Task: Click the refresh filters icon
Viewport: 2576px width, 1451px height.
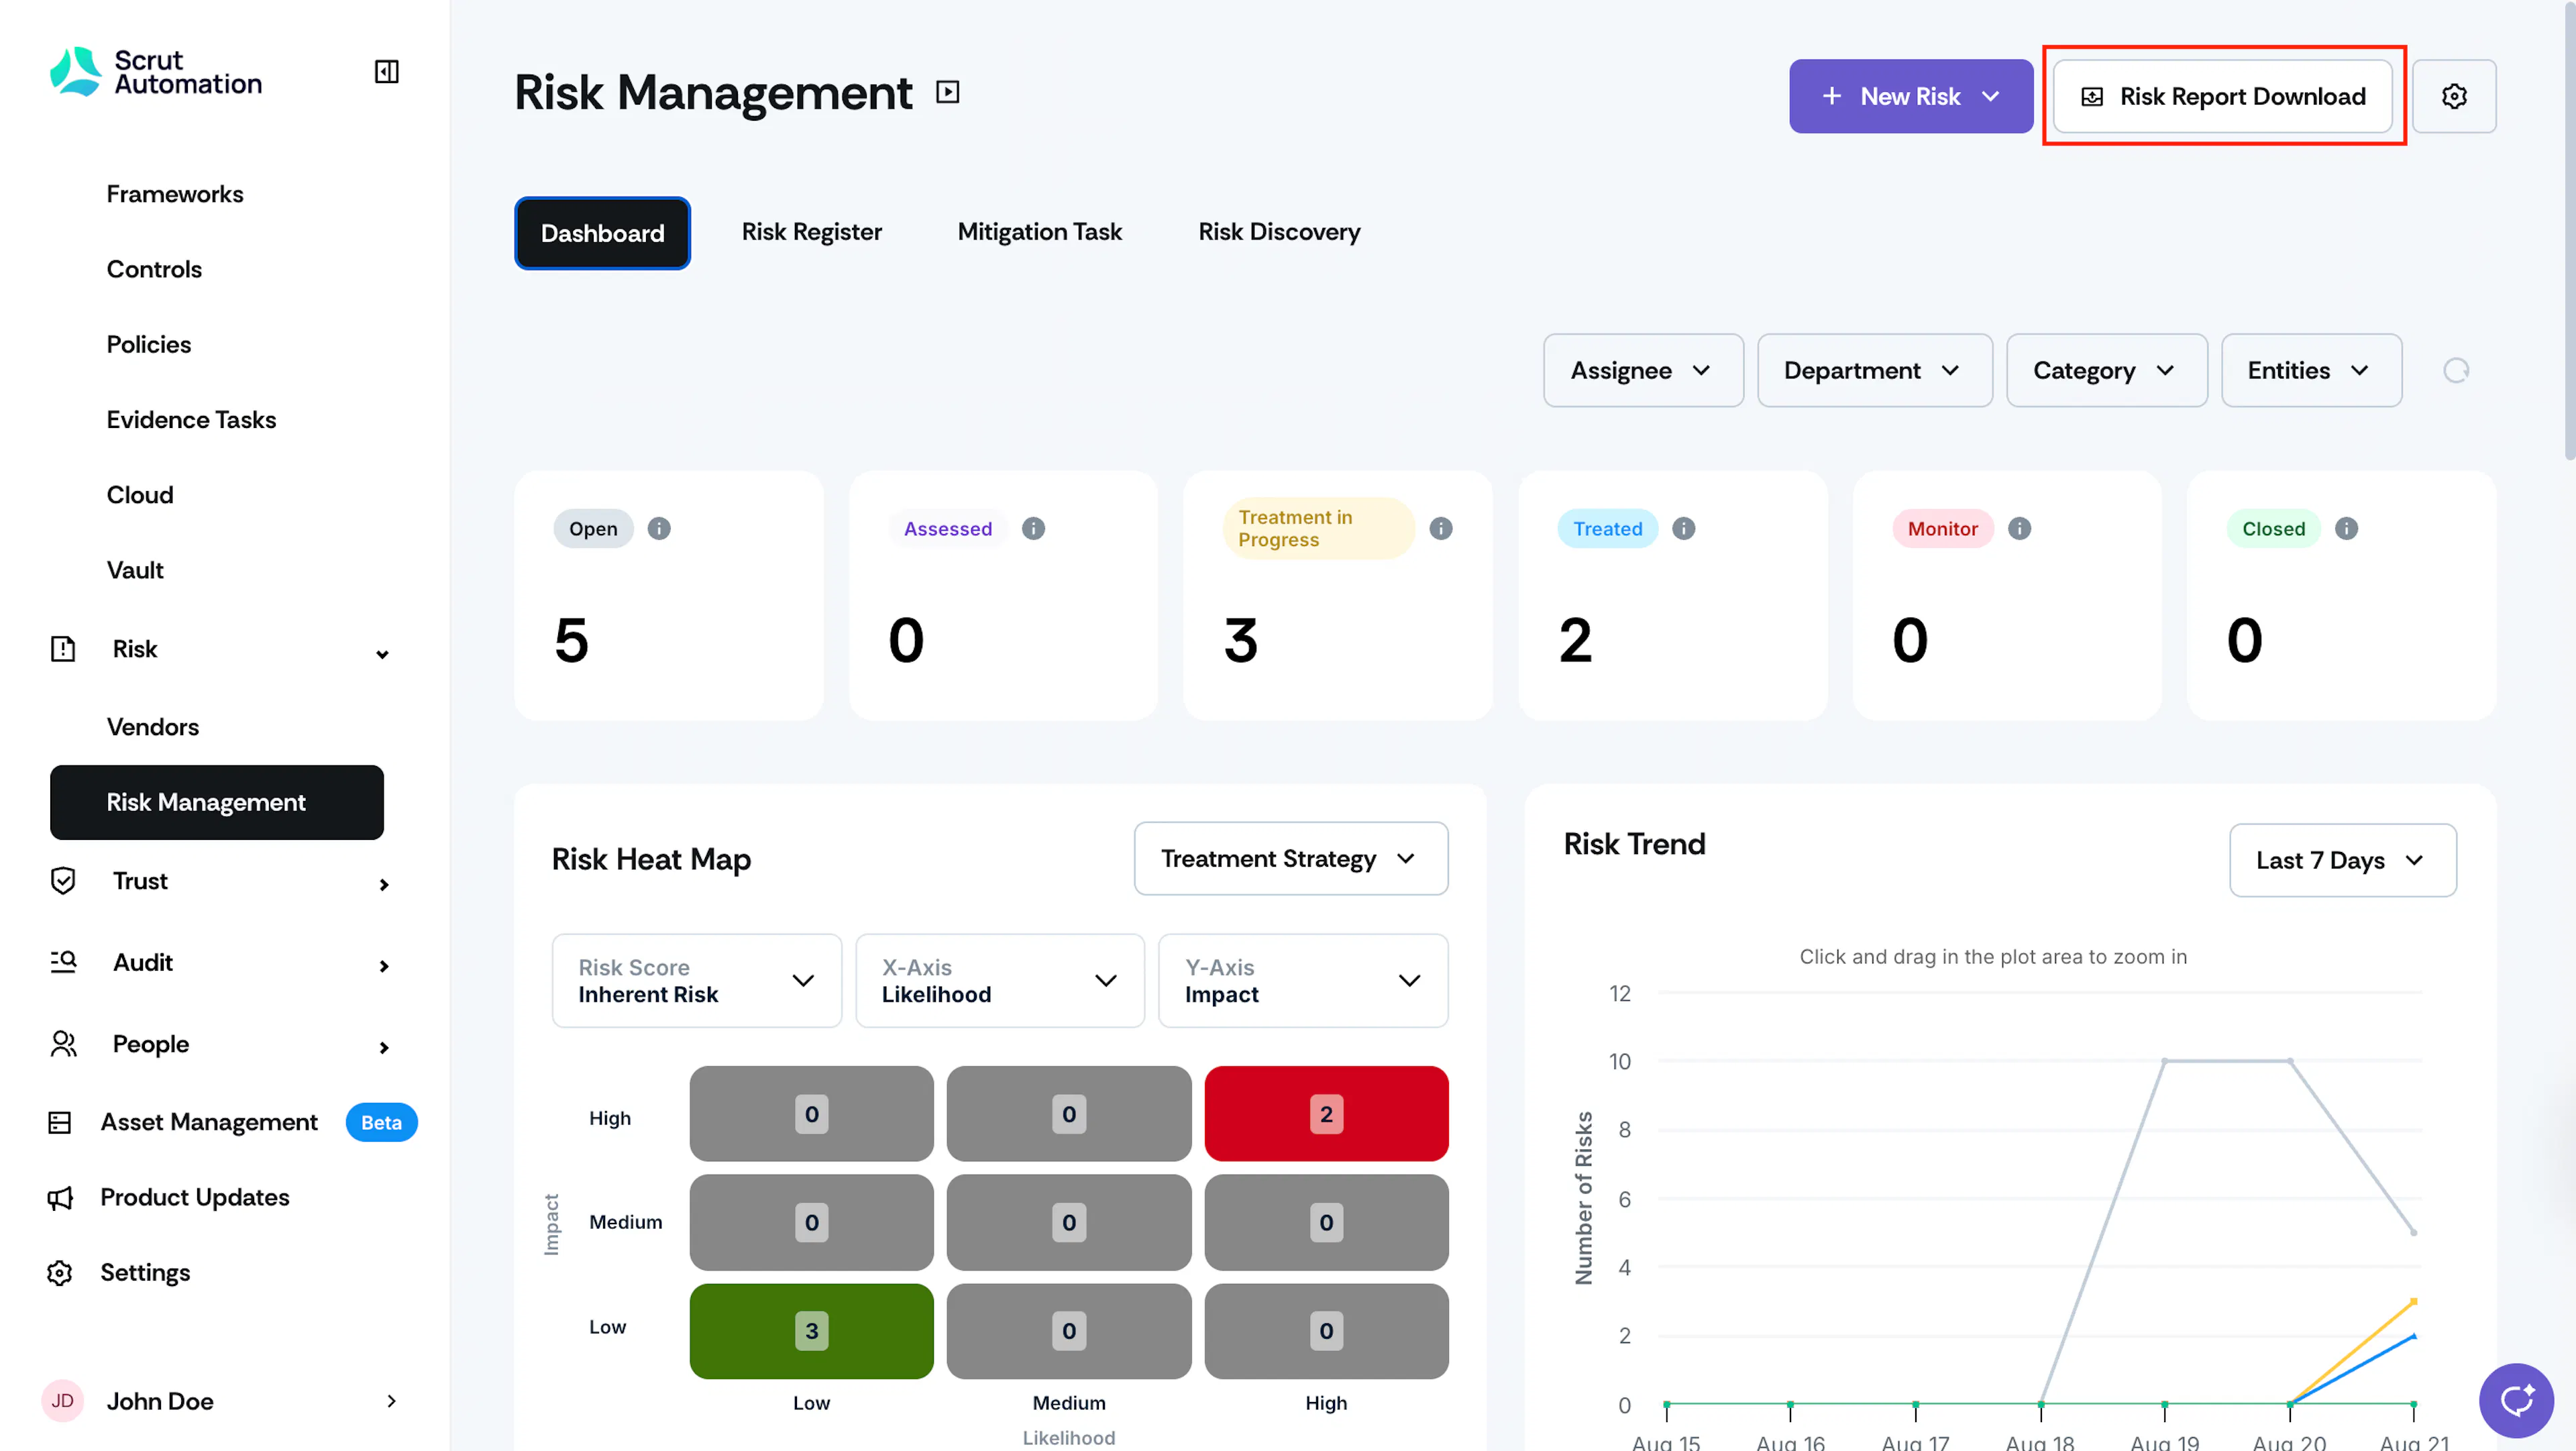Action: click(2455, 371)
